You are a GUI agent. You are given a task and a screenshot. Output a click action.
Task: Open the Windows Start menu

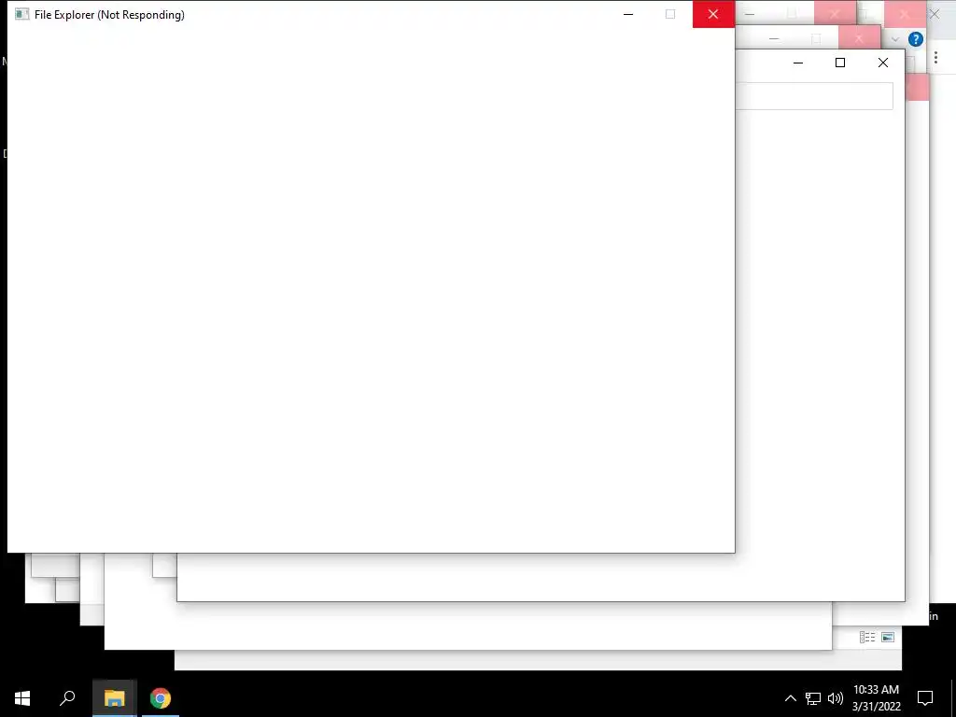pyautogui.click(x=22, y=698)
